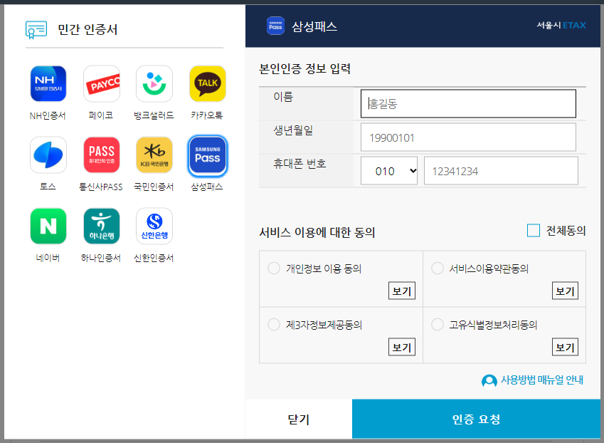
Task: Click the 인증 요청 button
Action: (x=476, y=419)
